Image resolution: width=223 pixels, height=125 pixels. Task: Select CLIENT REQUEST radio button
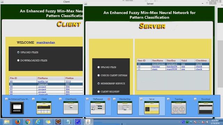pos(99,92)
